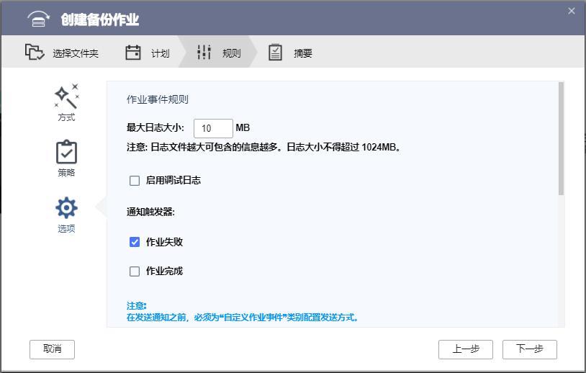This screenshot has height=373, width=586.
Task: Select the 选项 gear icon
Action: click(66, 208)
